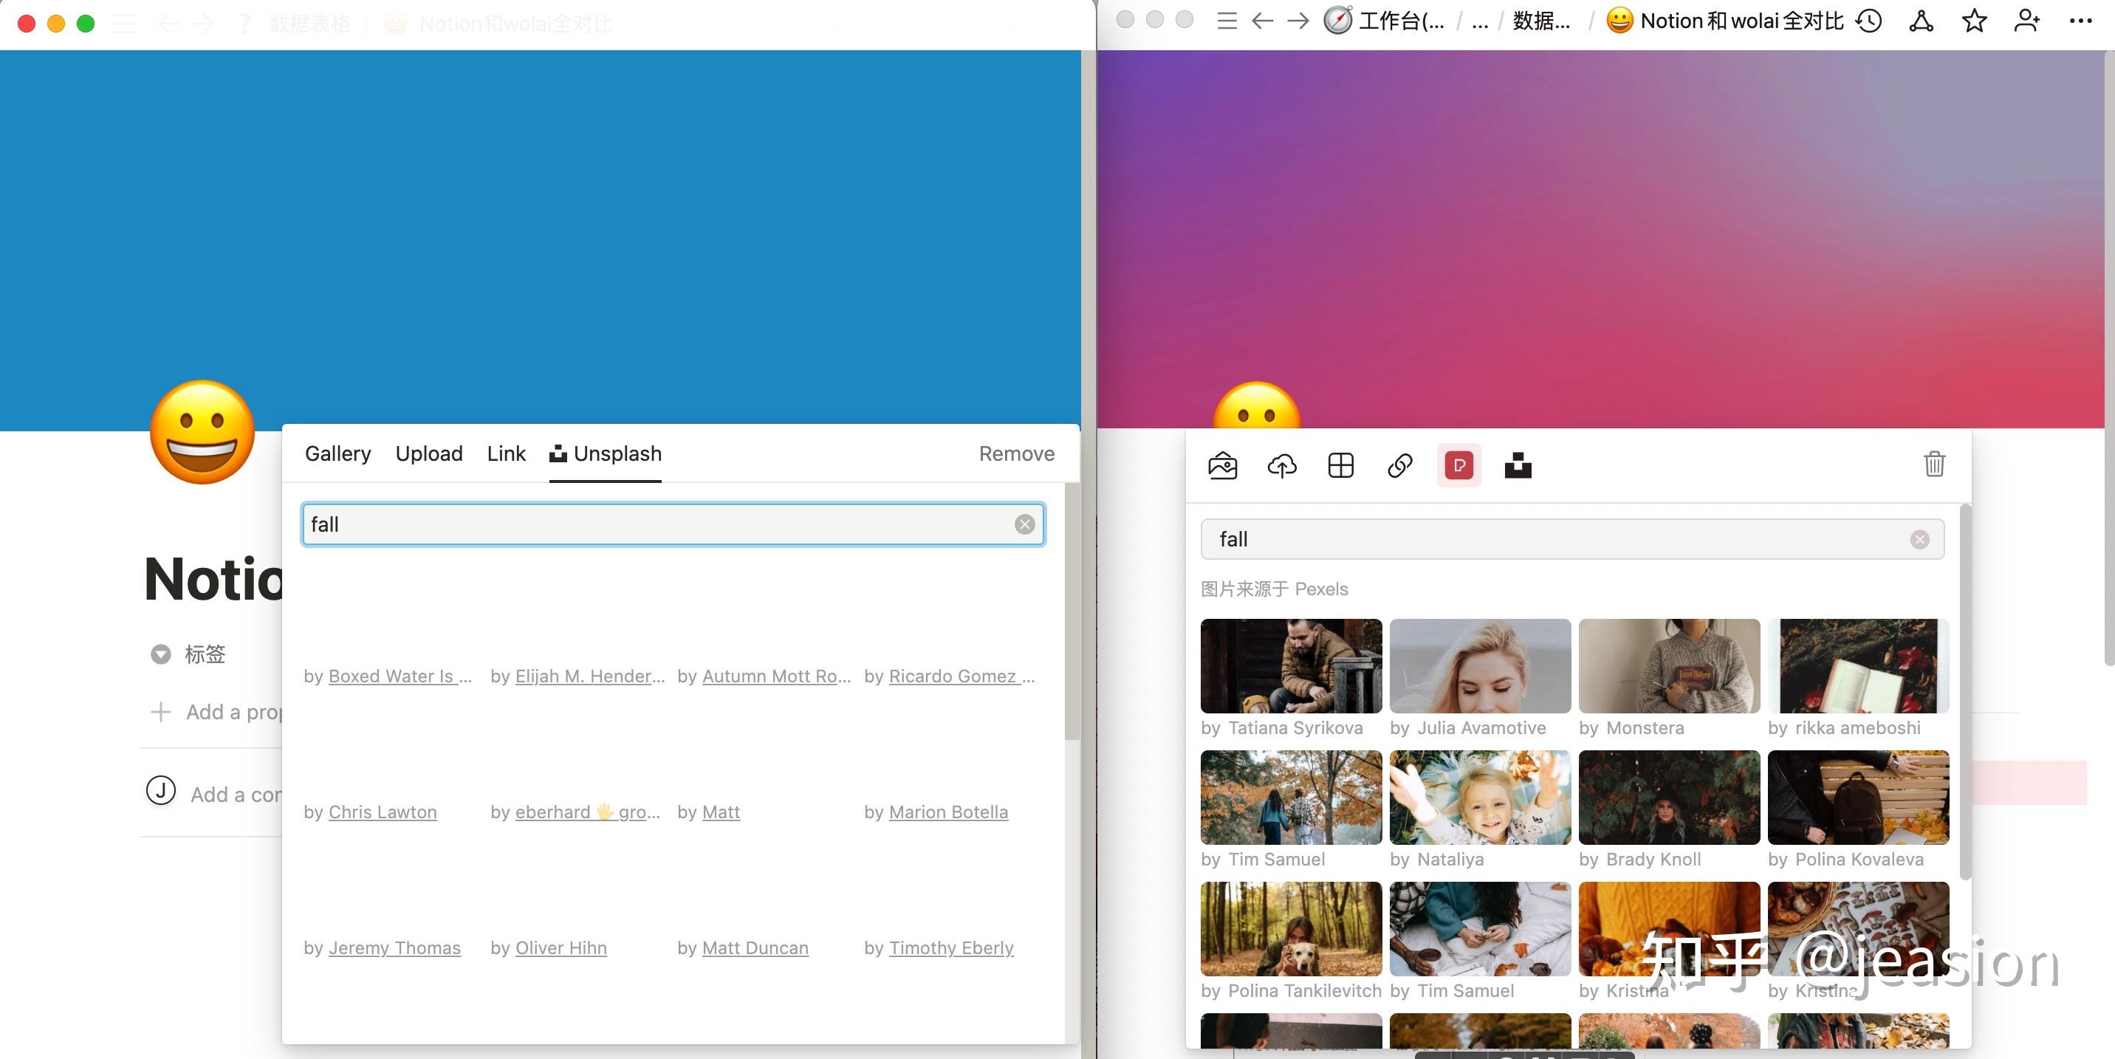Open the wolai sidebar hamburger menu

tap(1227, 21)
